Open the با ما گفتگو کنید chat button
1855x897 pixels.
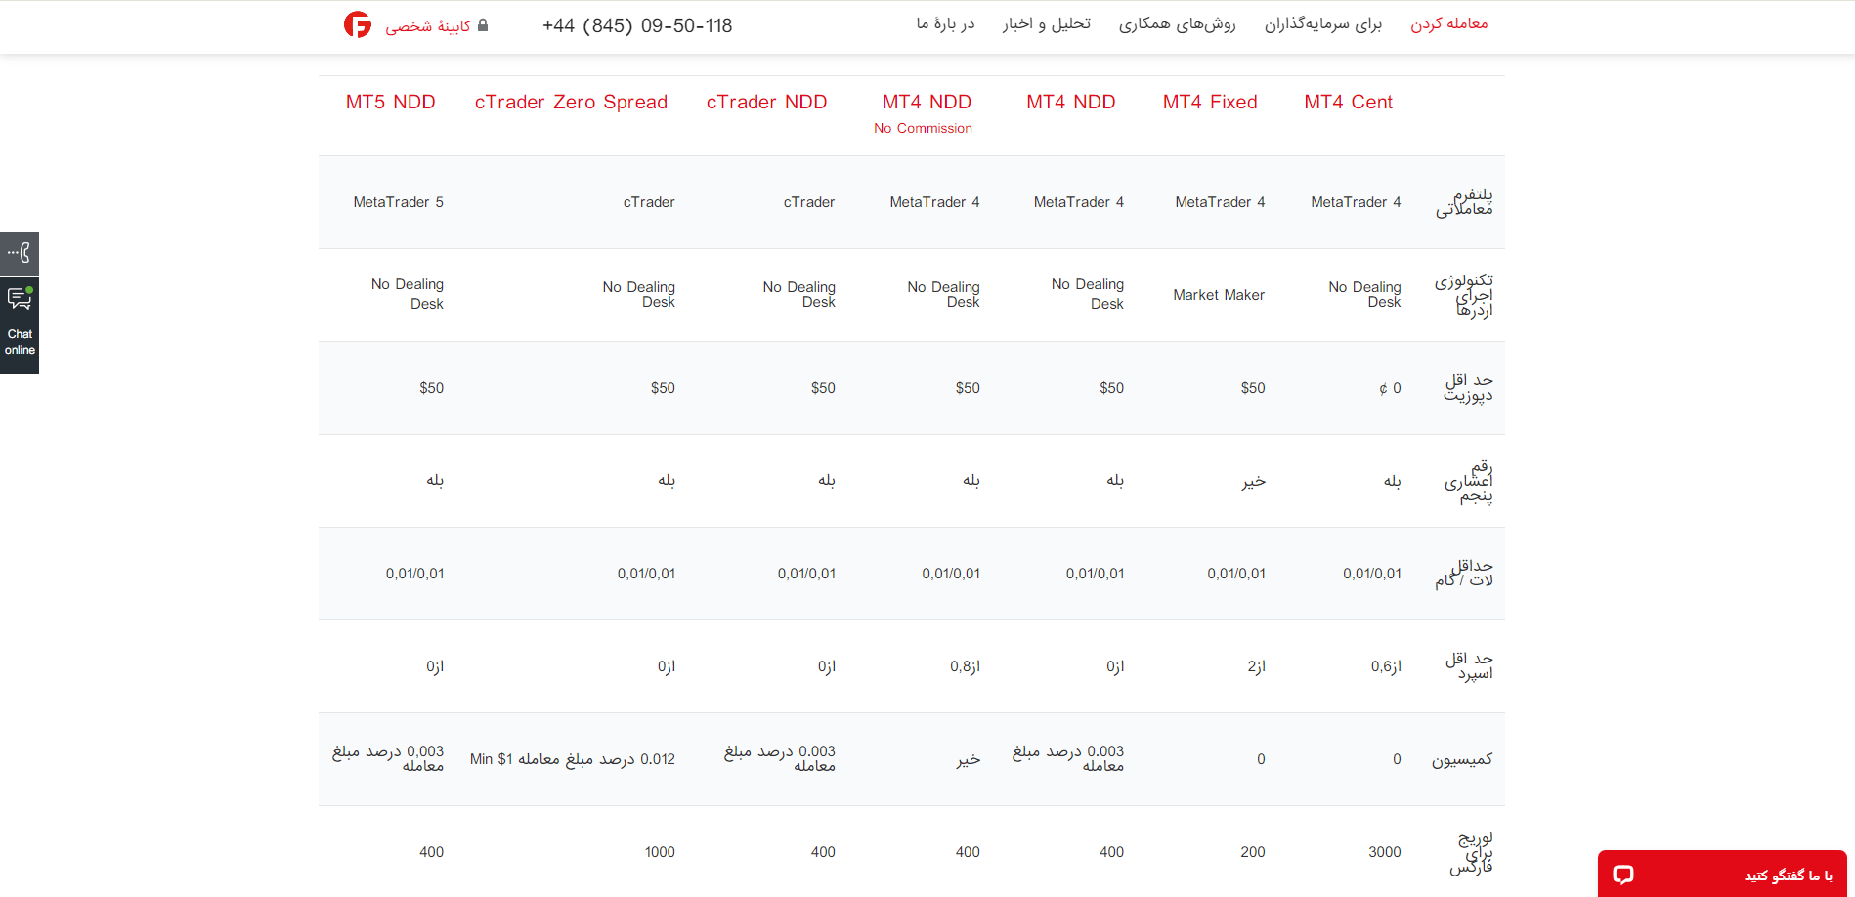(1722, 875)
